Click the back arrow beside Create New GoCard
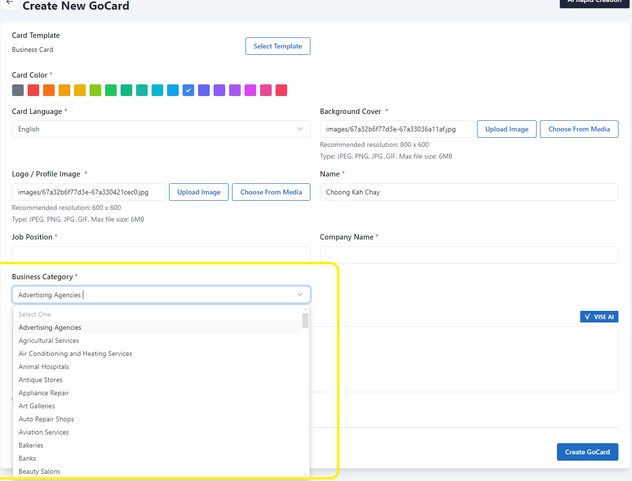 (9, 3)
